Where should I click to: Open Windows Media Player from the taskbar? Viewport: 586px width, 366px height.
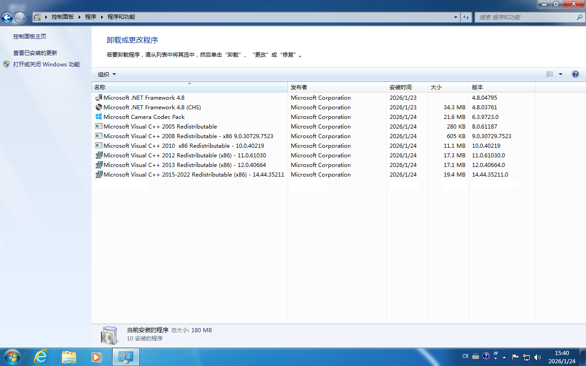[97, 356]
